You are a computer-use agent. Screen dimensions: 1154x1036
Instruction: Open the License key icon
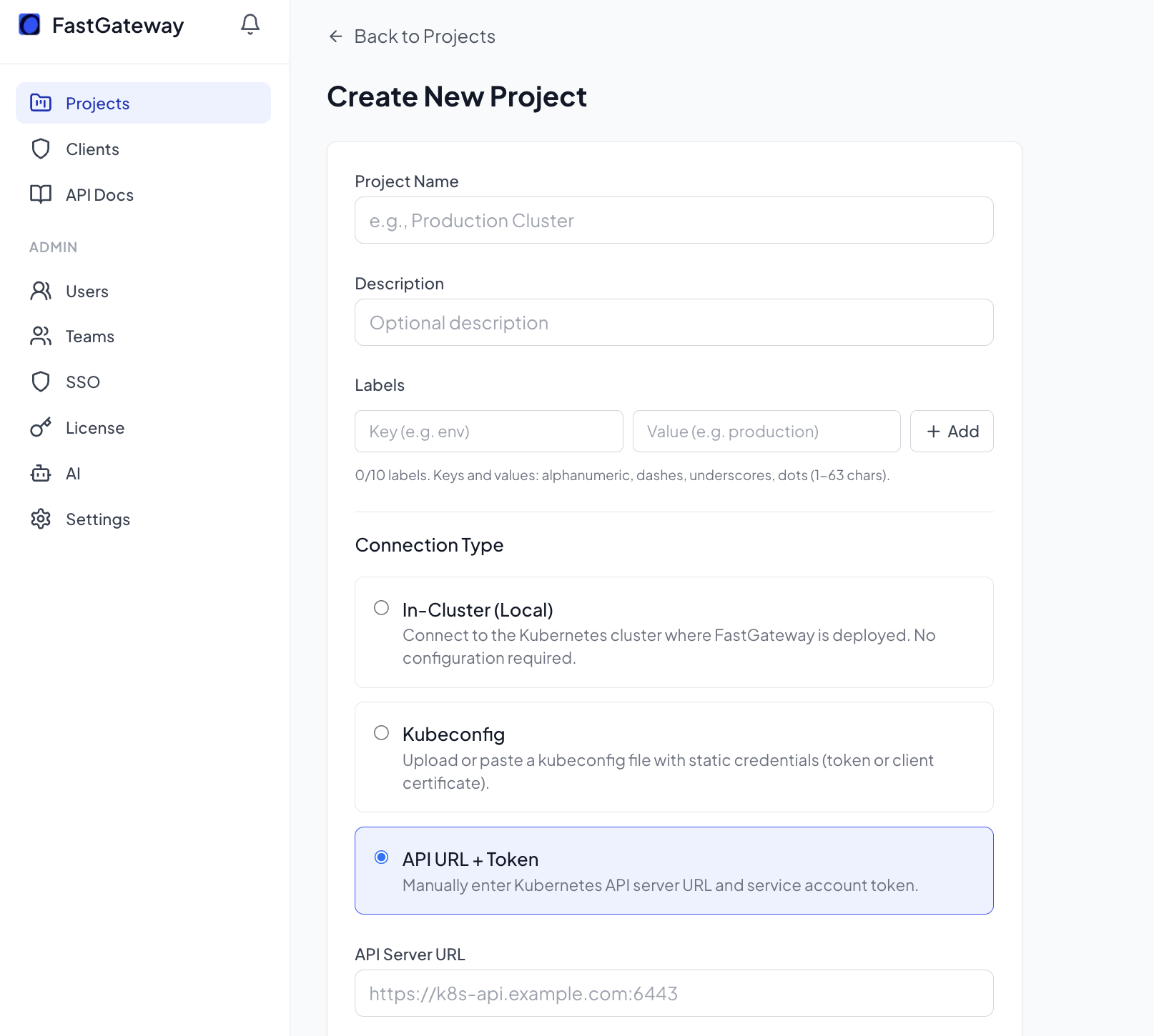click(41, 427)
